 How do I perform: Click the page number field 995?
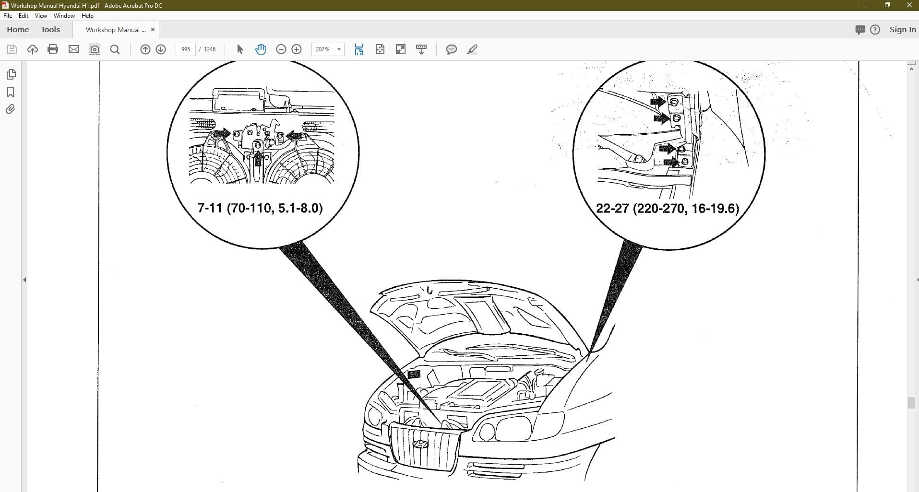point(186,49)
